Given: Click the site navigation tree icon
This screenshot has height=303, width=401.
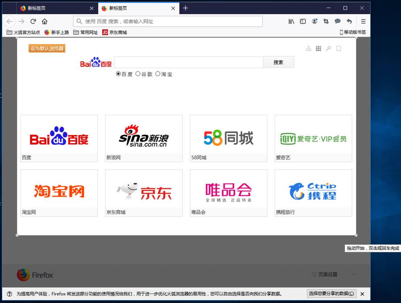Looking at the screenshot, I should 309,49.
